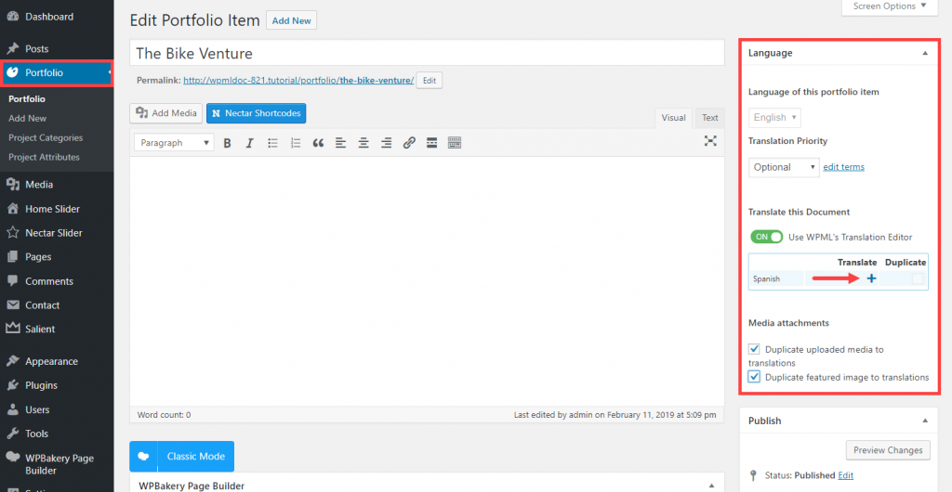Insert a numbered list
Image resolution: width=952 pixels, height=492 pixels.
point(296,143)
